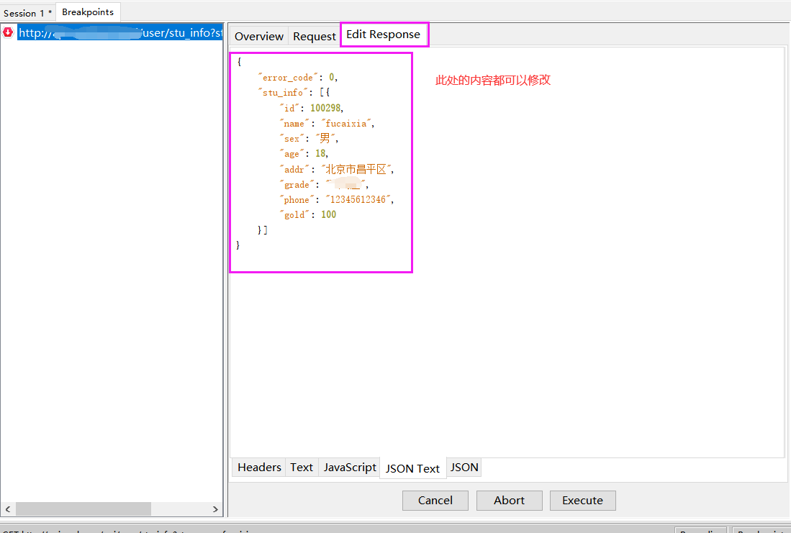Click the Cancel button
Screen dimensions: 791x533
point(435,500)
